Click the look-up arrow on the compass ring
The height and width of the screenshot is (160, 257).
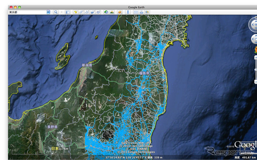[256, 21]
